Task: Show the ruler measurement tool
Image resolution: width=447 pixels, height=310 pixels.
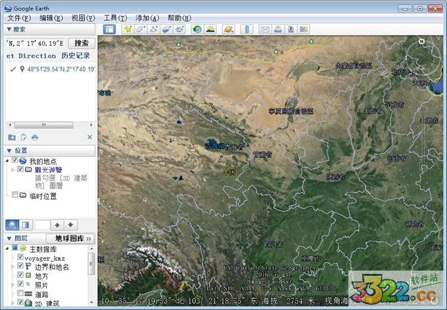Action: point(247,29)
